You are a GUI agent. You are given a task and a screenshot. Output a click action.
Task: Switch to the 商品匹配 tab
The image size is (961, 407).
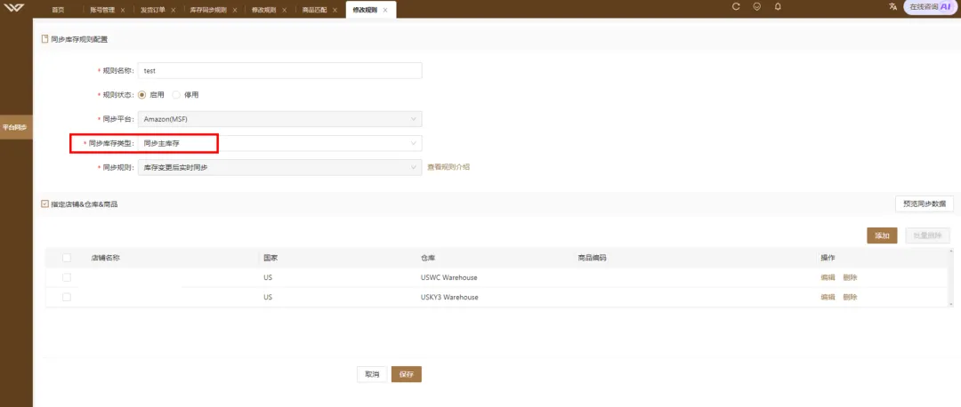coord(314,11)
